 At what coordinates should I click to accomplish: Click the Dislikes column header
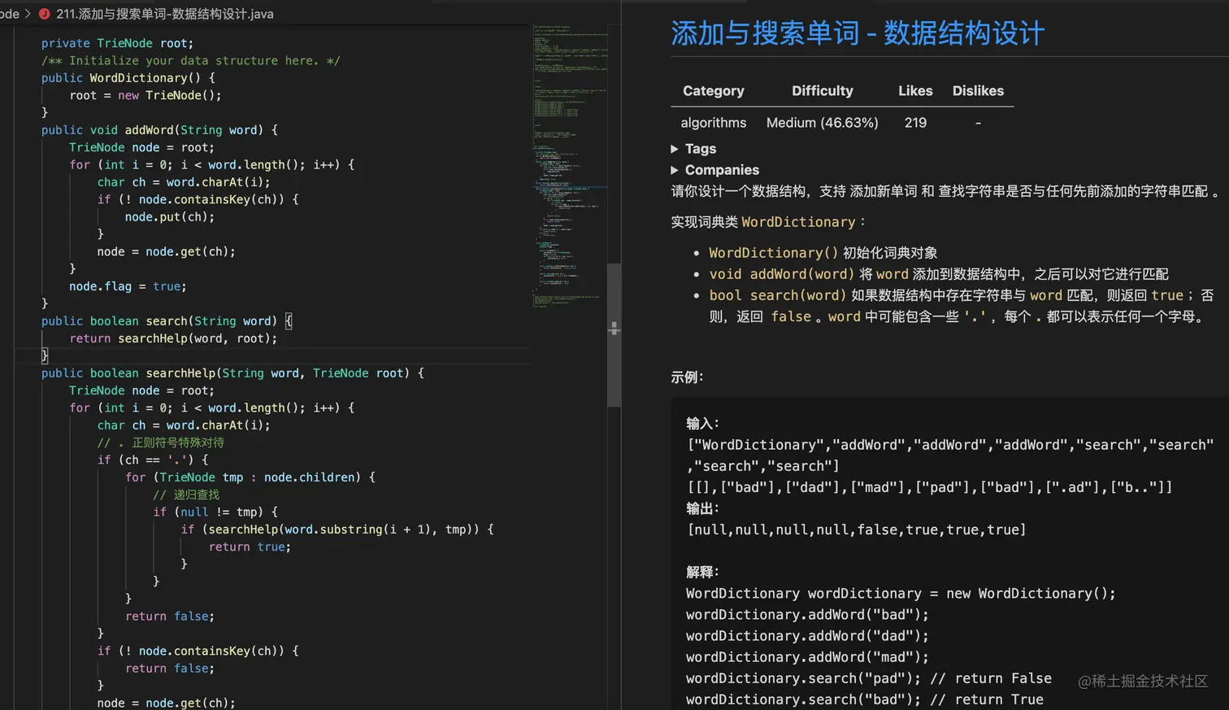tap(978, 91)
